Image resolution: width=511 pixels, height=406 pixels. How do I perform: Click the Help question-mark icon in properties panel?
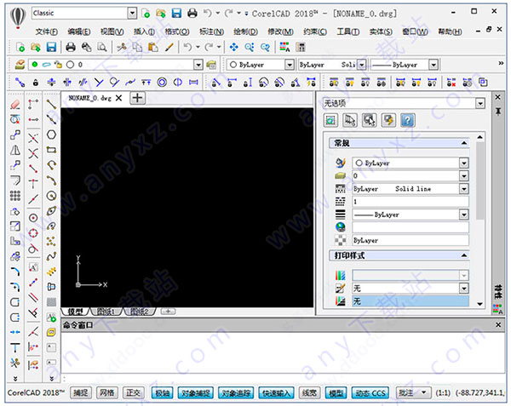click(408, 120)
